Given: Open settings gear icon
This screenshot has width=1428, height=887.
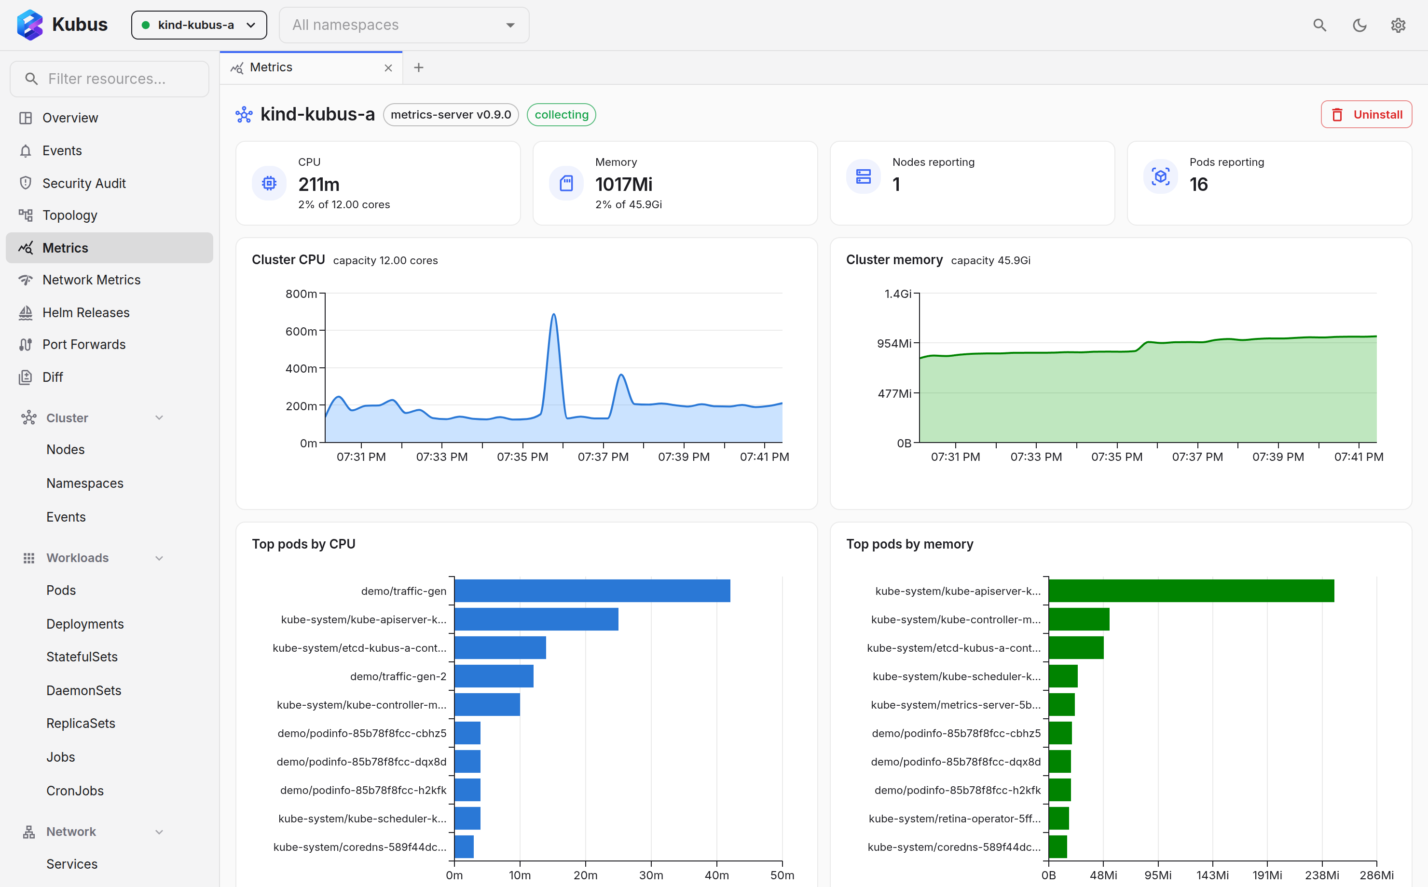Looking at the screenshot, I should pos(1398,25).
